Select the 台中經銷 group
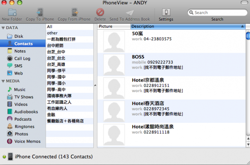 pyautogui.click(x=70, y=46)
